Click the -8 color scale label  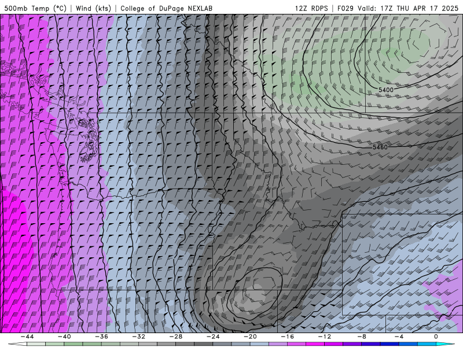[362, 337]
